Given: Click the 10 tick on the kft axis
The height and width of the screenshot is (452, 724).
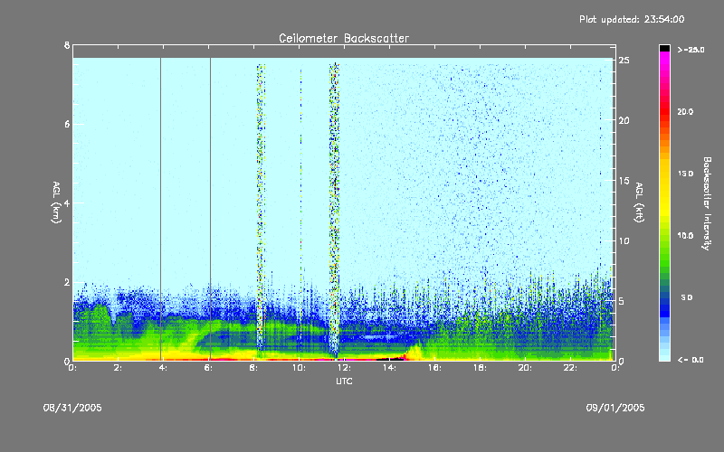Looking at the screenshot, I should coord(624,240).
